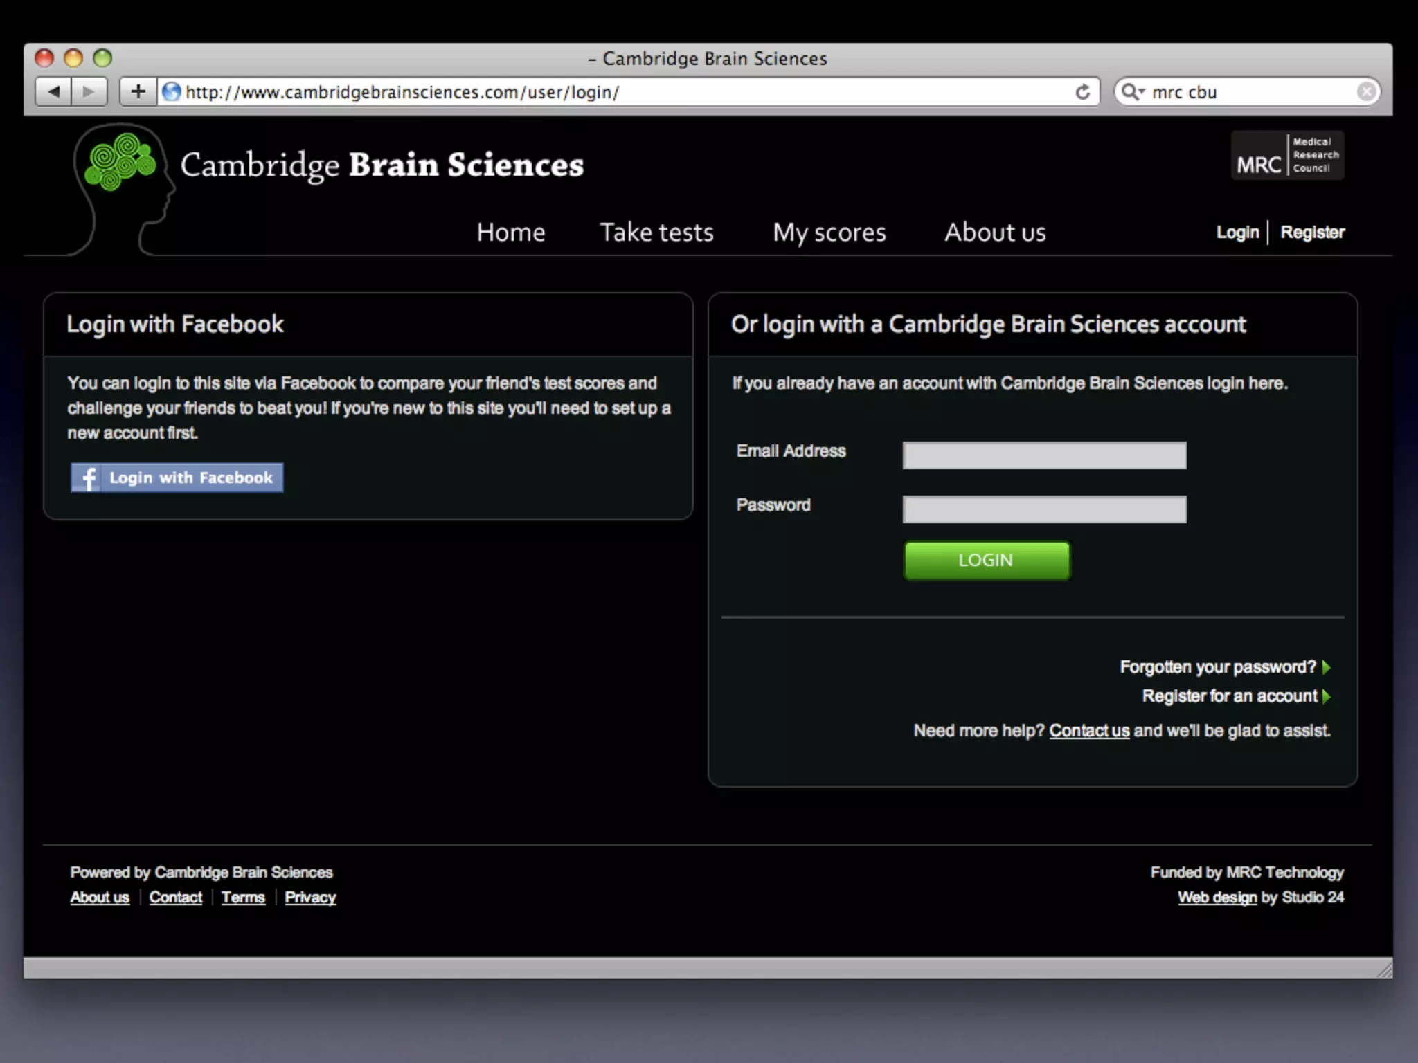Open the Home navigation item
The image size is (1418, 1063).
[510, 233]
